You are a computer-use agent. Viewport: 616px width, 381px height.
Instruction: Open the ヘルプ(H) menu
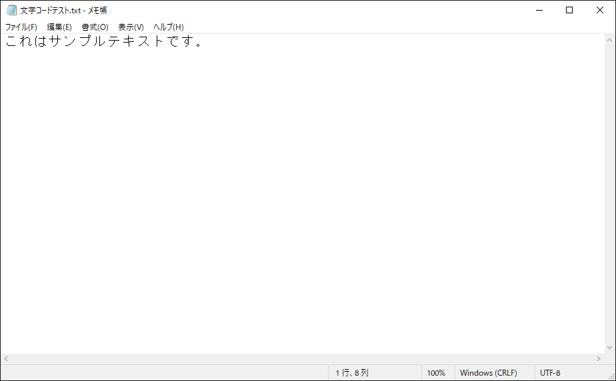pos(169,27)
